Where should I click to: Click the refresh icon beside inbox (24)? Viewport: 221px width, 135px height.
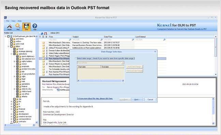(42, 33)
